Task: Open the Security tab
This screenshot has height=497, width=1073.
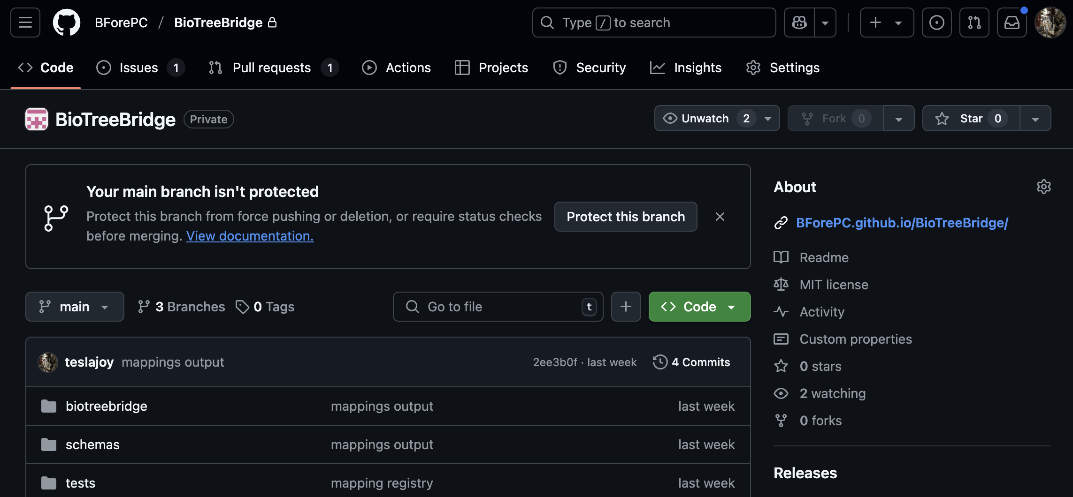Action: [x=590, y=68]
